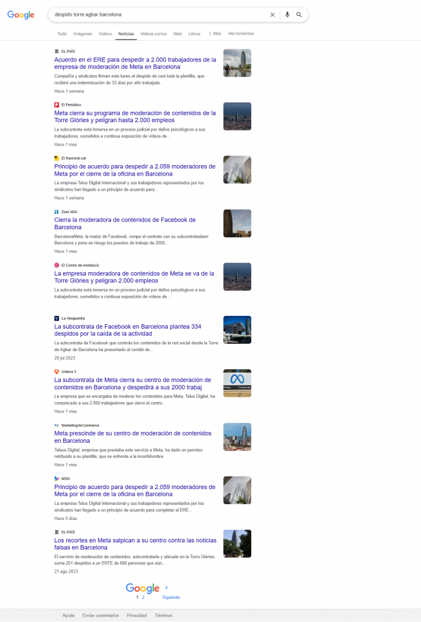Image resolution: width=421 pixels, height=622 pixels.
Task: Clear the search box with the X icon
Action: [x=272, y=15]
